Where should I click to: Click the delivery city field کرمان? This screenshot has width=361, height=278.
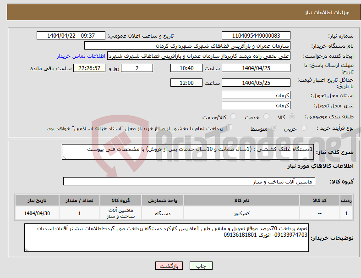point(256,106)
